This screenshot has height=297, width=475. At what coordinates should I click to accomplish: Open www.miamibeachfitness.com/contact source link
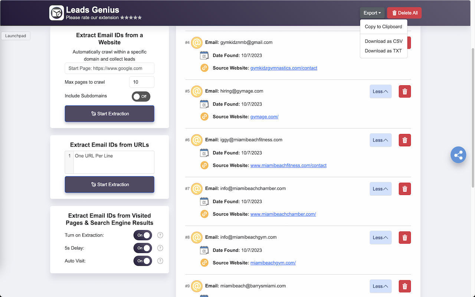(288, 165)
